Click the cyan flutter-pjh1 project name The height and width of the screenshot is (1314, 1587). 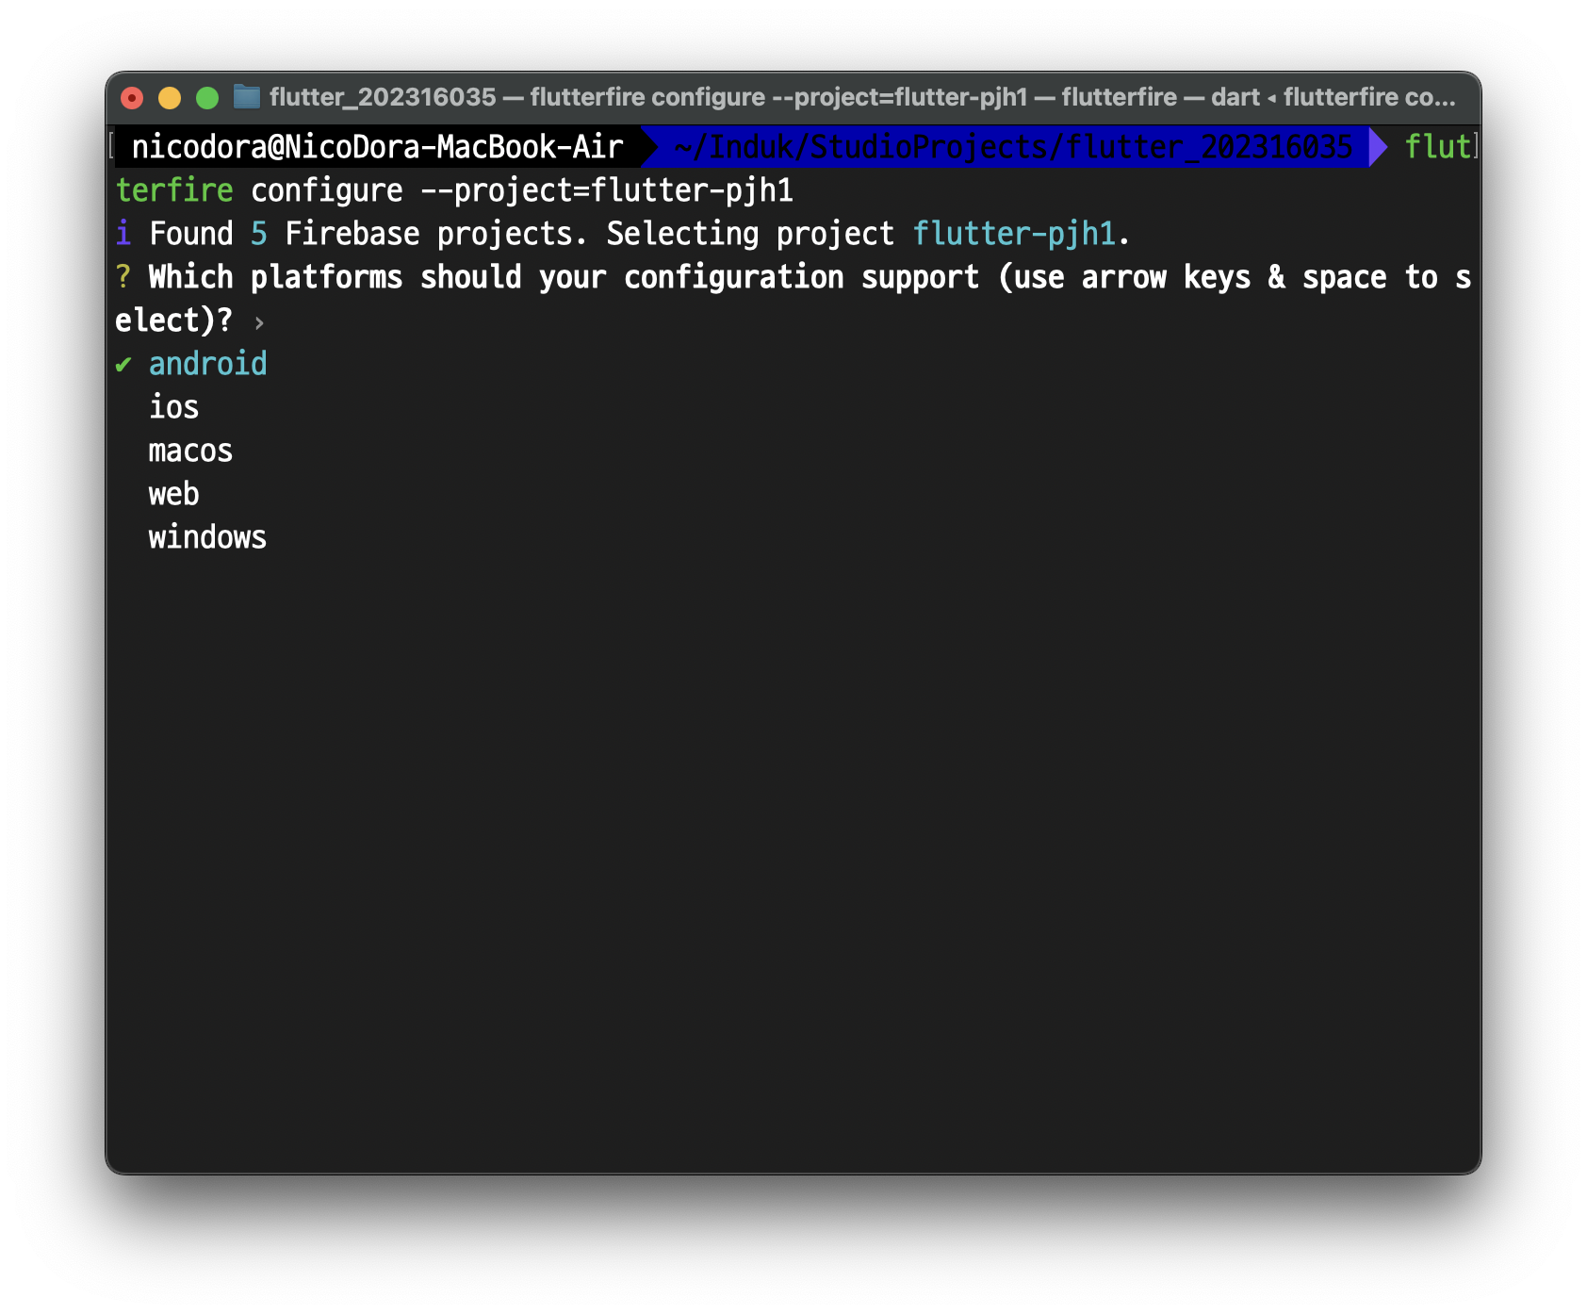point(1014,234)
